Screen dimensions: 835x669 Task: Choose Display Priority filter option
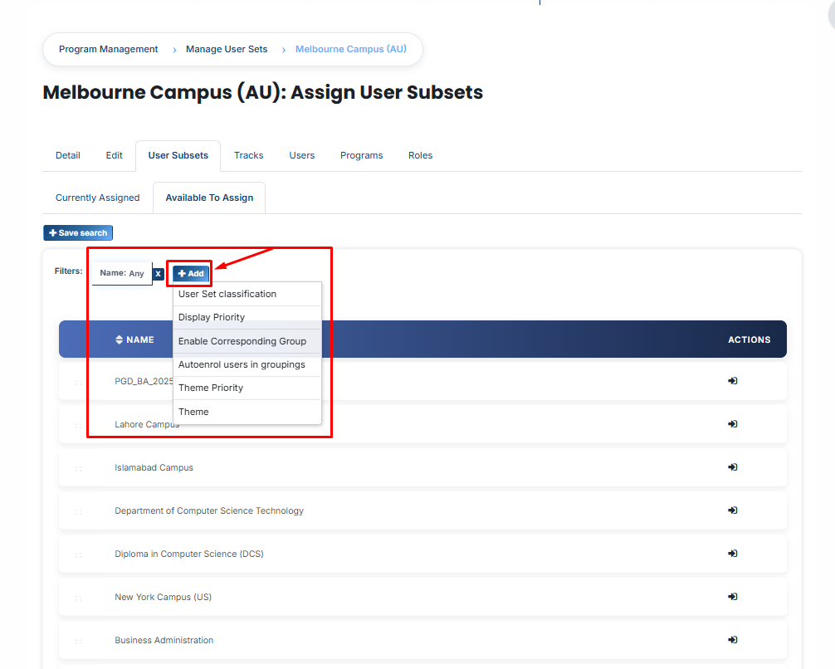point(247,317)
